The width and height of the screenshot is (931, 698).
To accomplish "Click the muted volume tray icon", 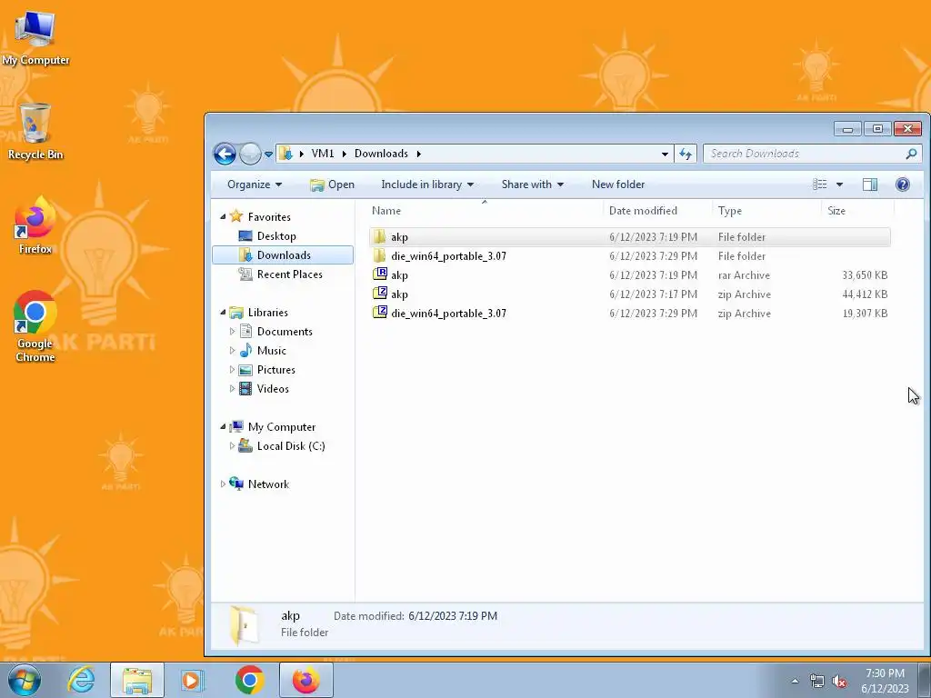I will click(839, 682).
